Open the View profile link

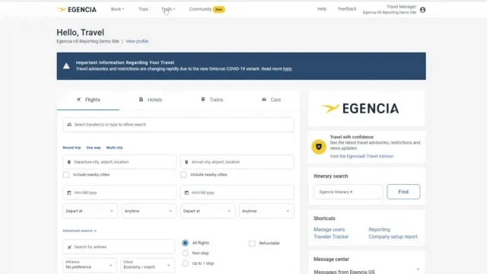(x=137, y=41)
